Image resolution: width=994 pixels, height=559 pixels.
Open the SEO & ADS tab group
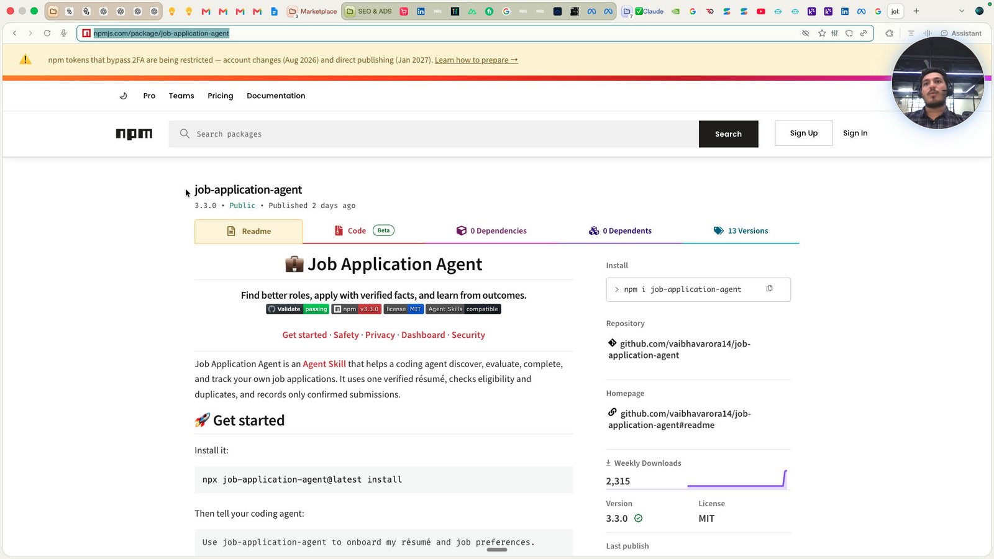click(x=369, y=11)
